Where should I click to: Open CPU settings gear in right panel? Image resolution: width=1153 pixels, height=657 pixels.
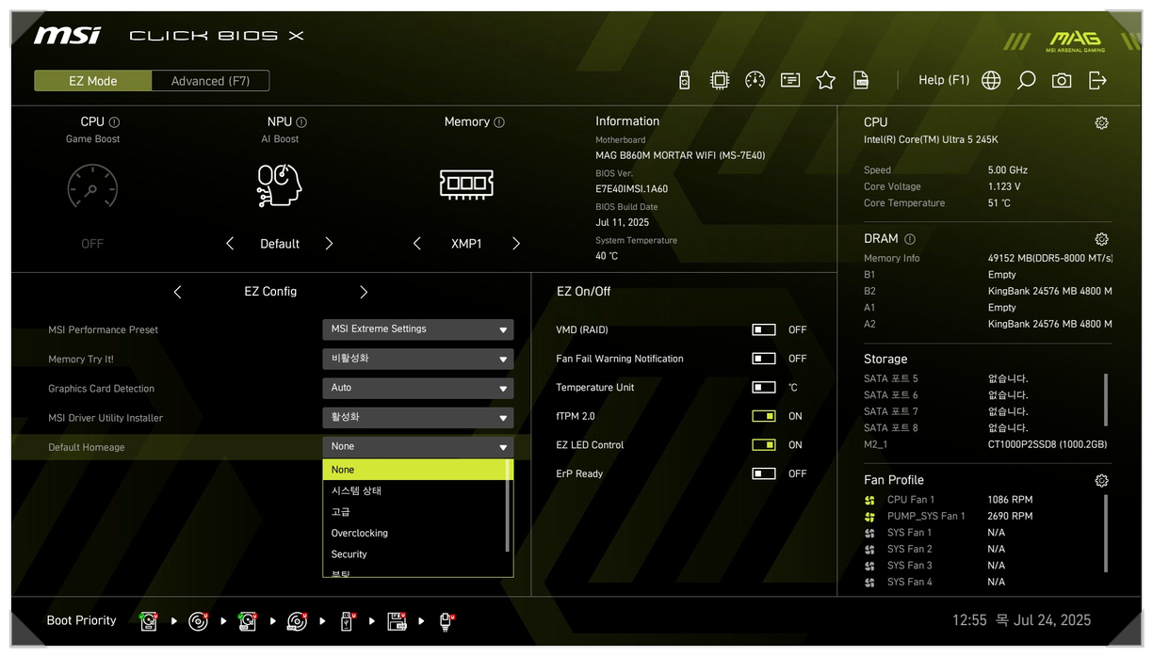click(x=1101, y=123)
